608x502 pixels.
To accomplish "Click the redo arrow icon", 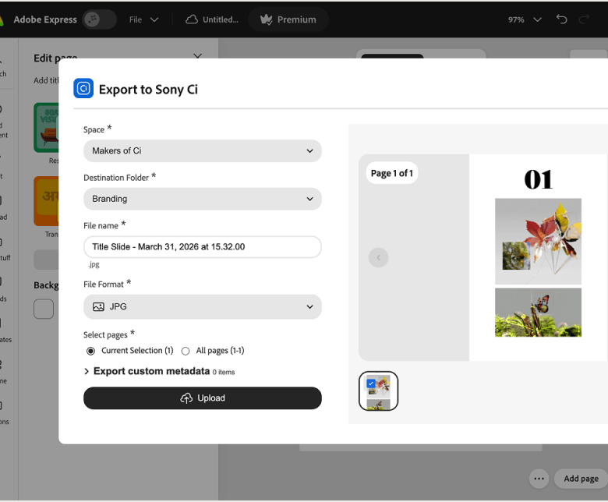I will (584, 19).
